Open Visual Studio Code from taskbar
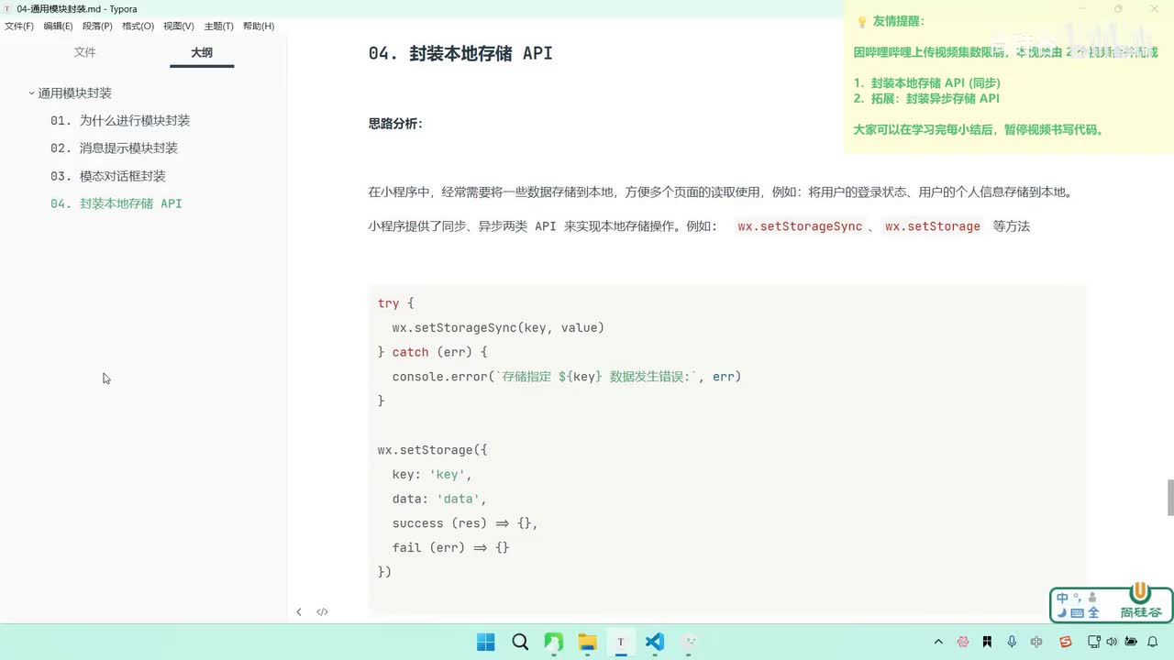The width and height of the screenshot is (1174, 660). (654, 642)
